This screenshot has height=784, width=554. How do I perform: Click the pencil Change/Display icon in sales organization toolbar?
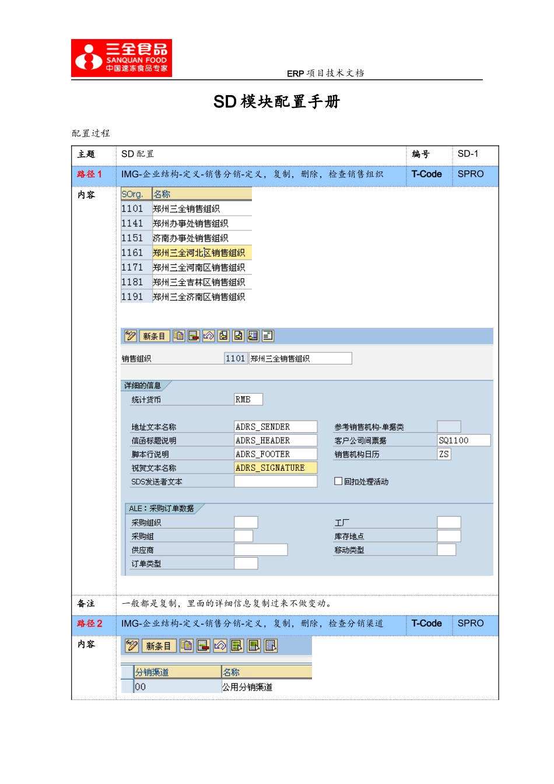[131, 336]
